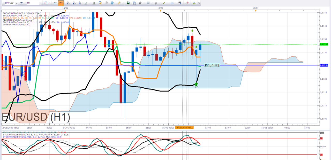The height and width of the screenshot is (160, 331).
Task: Click the stacked chart windows icon
Action: coord(134,3)
